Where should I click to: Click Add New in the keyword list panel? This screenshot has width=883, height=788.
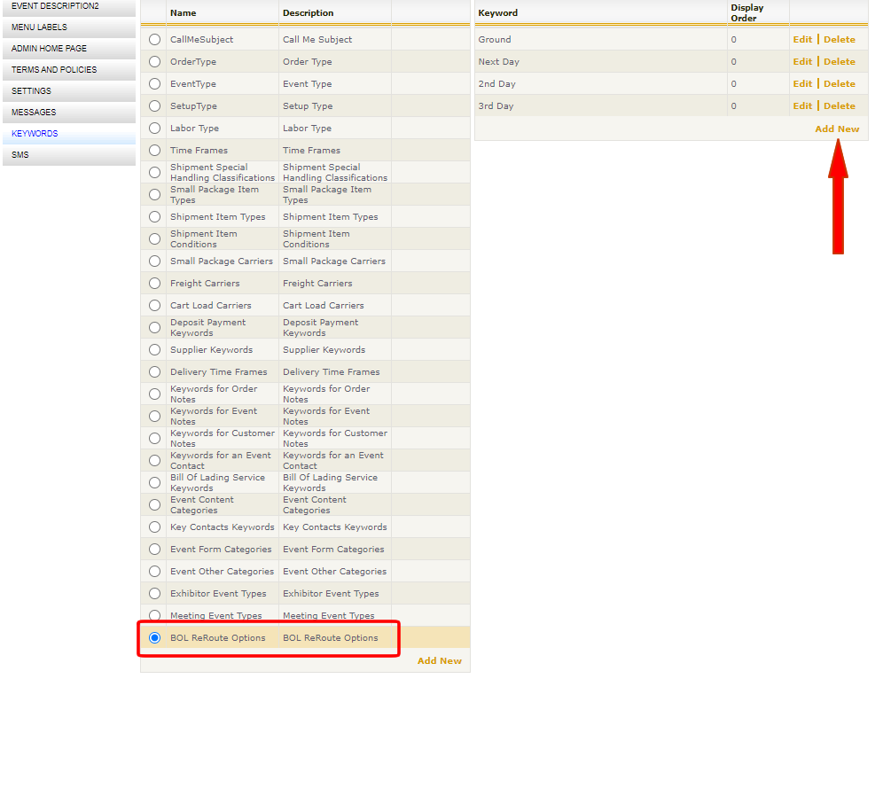click(x=836, y=129)
